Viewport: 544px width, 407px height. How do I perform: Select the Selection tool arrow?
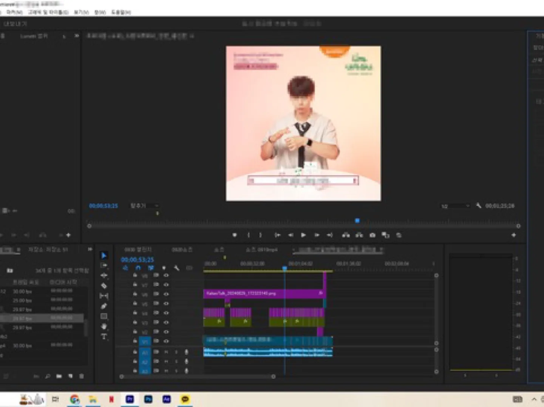pyautogui.click(x=104, y=255)
